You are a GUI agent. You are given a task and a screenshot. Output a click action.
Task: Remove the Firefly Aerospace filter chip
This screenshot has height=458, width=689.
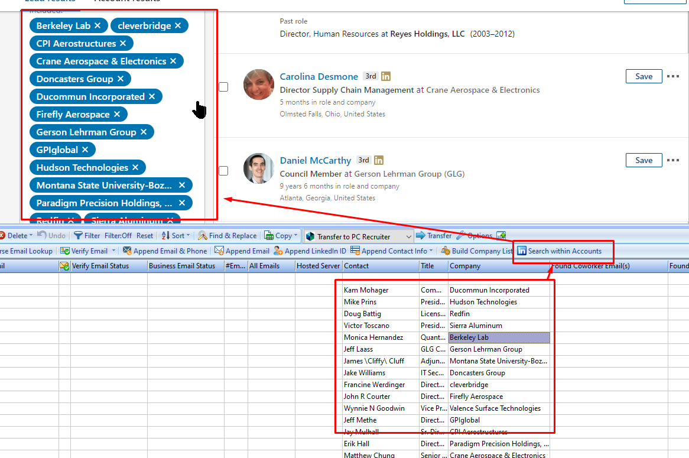[117, 114]
